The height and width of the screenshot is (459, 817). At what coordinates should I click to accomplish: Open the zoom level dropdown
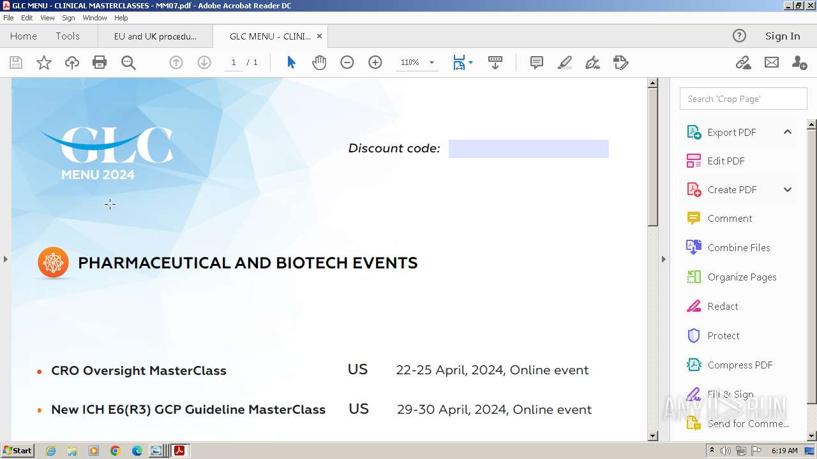point(431,62)
